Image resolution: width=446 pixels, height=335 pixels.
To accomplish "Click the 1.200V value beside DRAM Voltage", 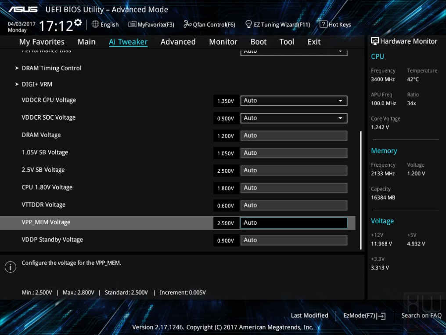I will [226, 136].
